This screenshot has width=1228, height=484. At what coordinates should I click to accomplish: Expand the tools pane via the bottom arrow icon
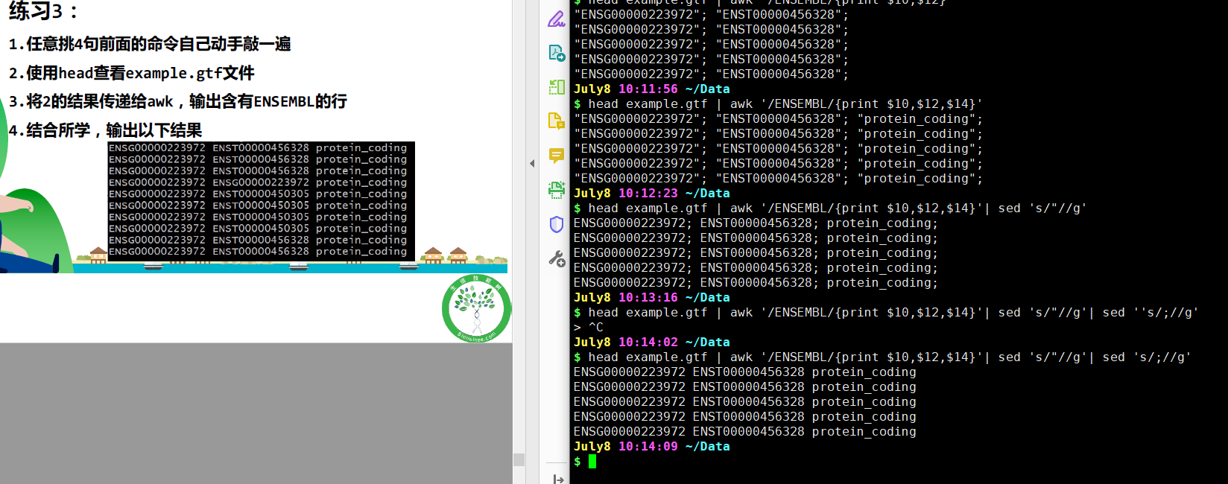pyautogui.click(x=558, y=479)
